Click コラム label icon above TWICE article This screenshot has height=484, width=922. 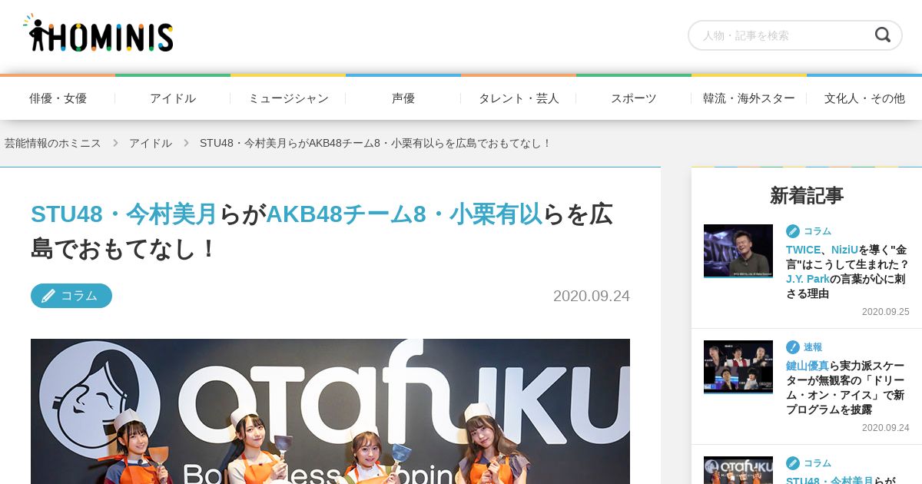pyautogui.click(x=793, y=230)
